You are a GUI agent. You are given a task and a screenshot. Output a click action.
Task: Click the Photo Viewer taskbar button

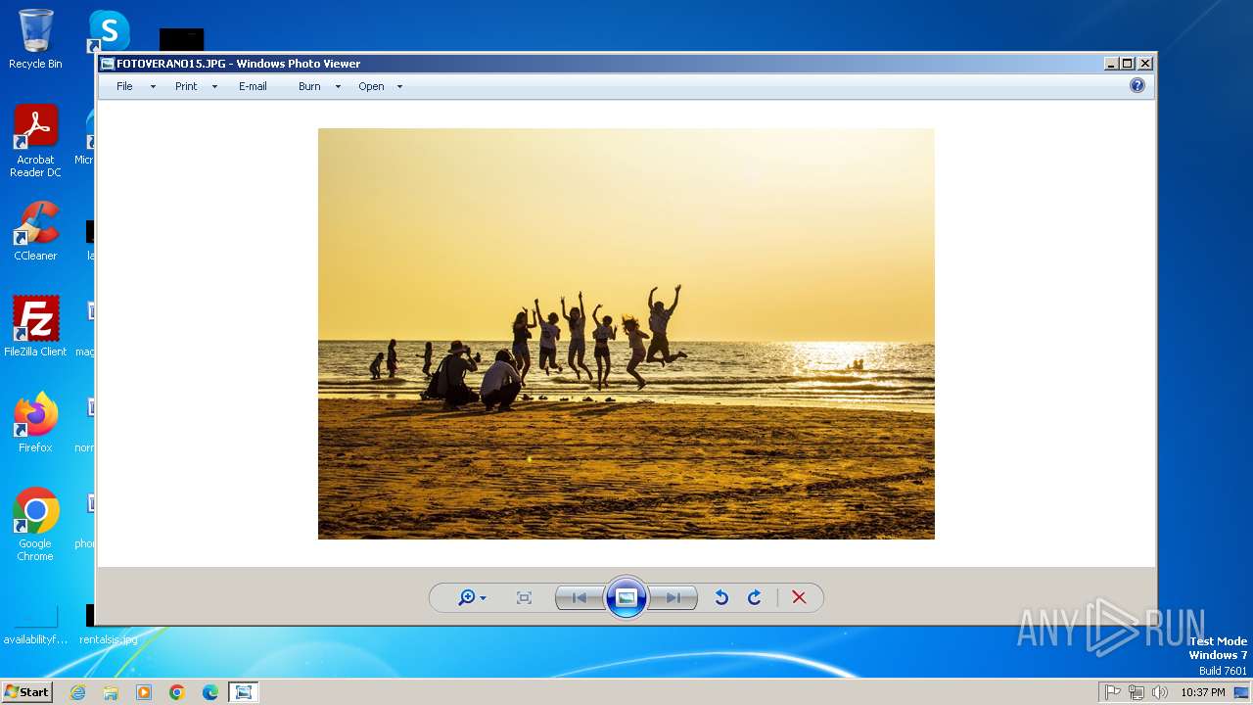click(x=244, y=692)
